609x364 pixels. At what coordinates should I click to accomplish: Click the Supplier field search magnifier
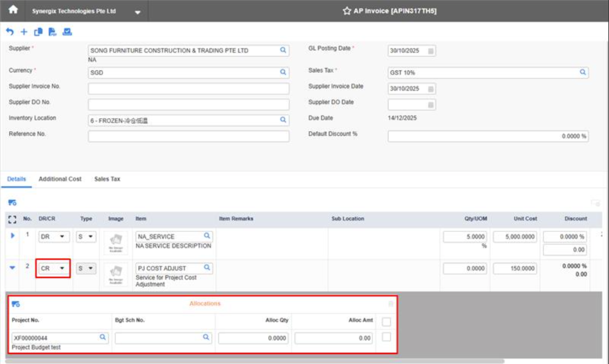click(x=283, y=50)
